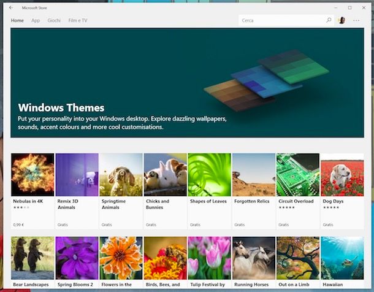Switch to the App tab
Screen dimensions: 374x292
click(x=36, y=20)
